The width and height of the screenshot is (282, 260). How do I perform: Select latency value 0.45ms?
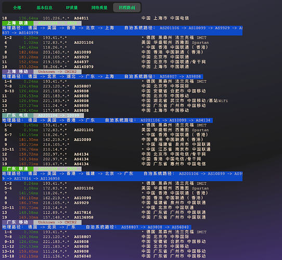(x=31, y=125)
